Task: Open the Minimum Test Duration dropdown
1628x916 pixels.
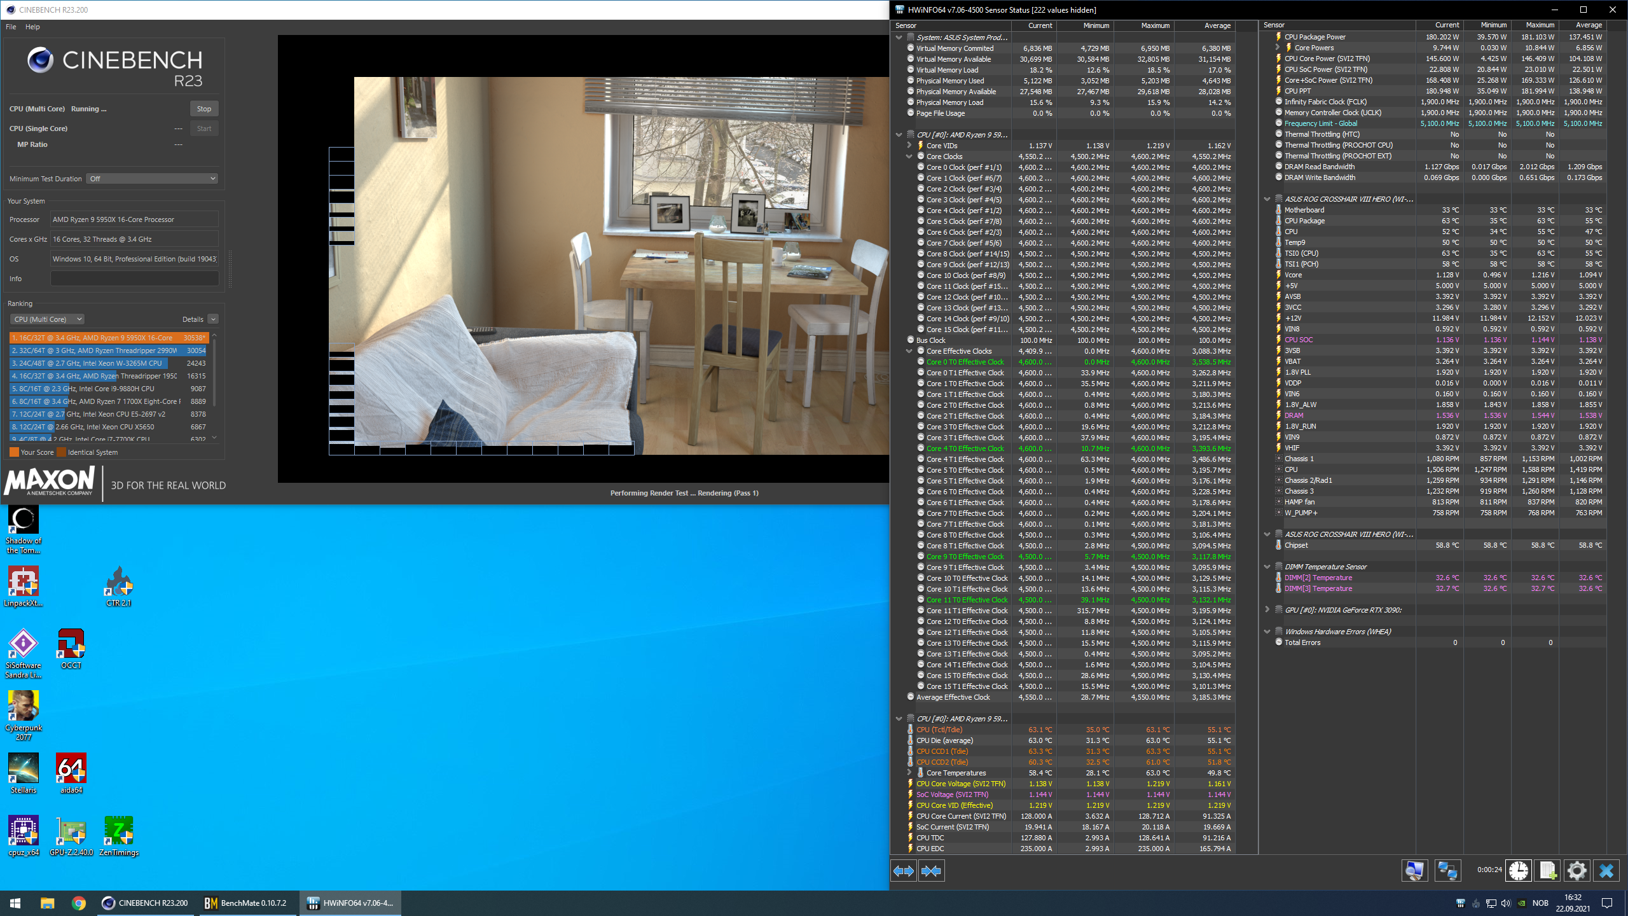Action: point(152,179)
